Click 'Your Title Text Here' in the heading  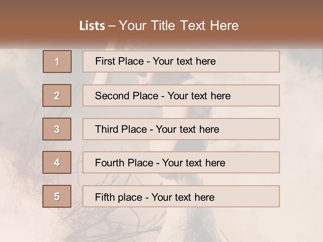179,26
